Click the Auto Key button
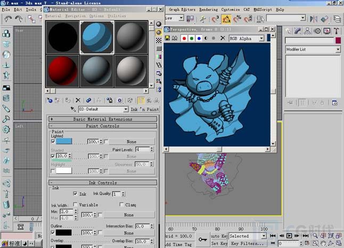The width and height of the screenshot is (344, 248). pyautogui.click(x=219, y=236)
